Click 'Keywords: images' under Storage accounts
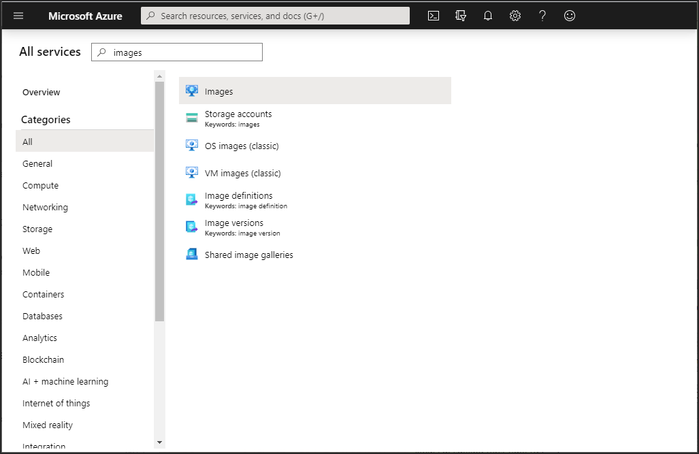699x454 pixels. tap(232, 125)
